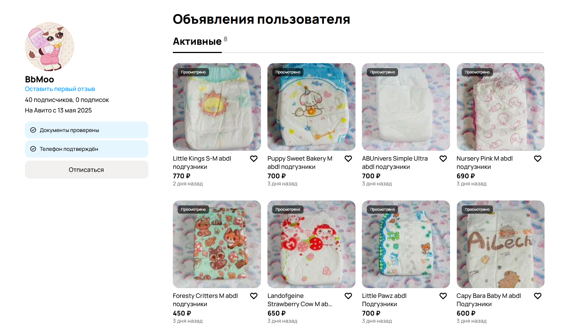Click the Документы проверены badge

tap(87, 130)
